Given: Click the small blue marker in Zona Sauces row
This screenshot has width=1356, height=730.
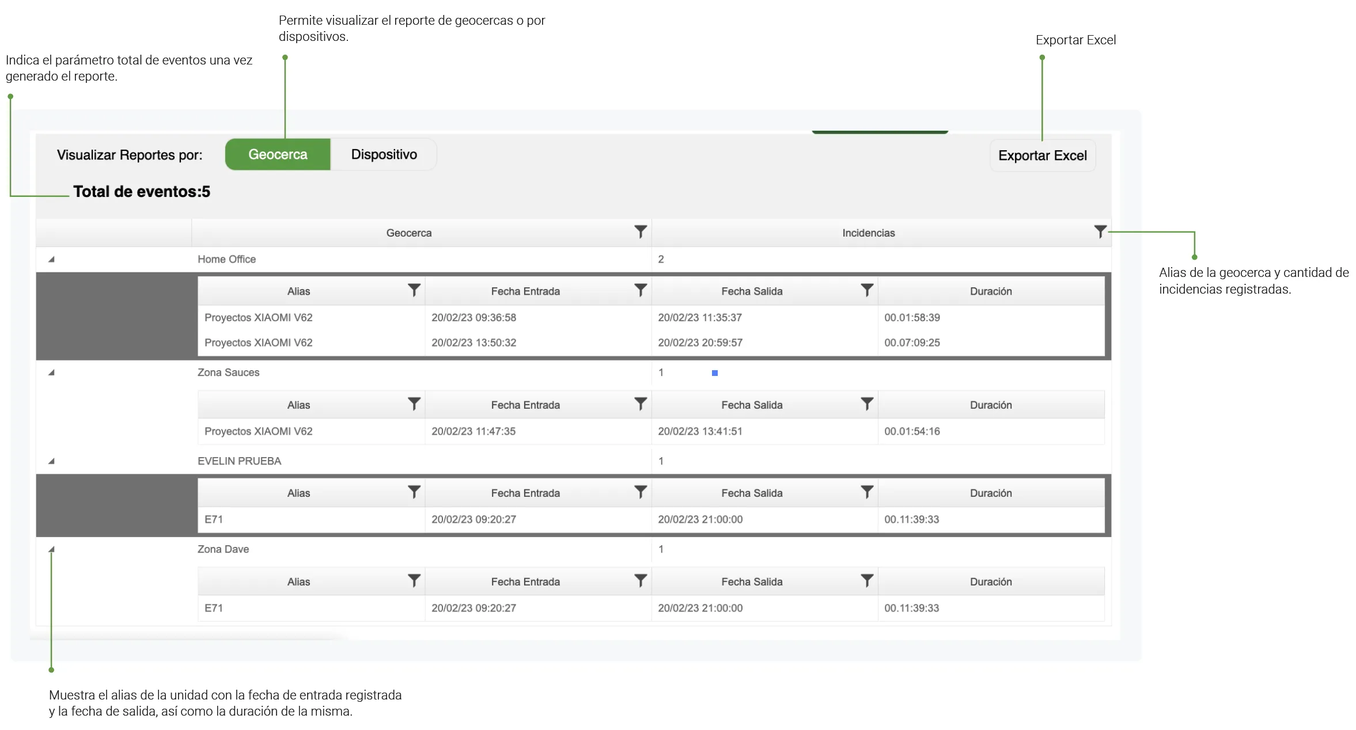Looking at the screenshot, I should click(x=714, y=373).
